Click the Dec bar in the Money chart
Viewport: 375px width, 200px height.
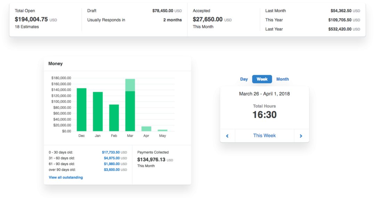(82, 110)
